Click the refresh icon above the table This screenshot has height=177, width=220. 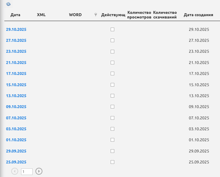pyautogui.click(x=8, y=4)
